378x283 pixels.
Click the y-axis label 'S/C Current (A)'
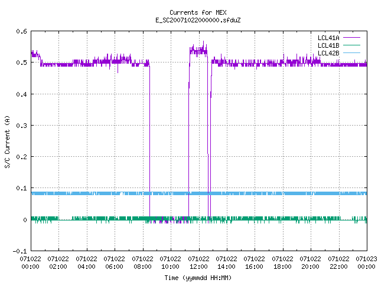point(8,141)
